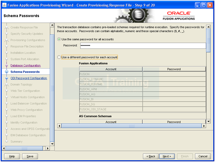Click the main panel scroll-up arrow
215x162 pixels.
click(208, 27)
